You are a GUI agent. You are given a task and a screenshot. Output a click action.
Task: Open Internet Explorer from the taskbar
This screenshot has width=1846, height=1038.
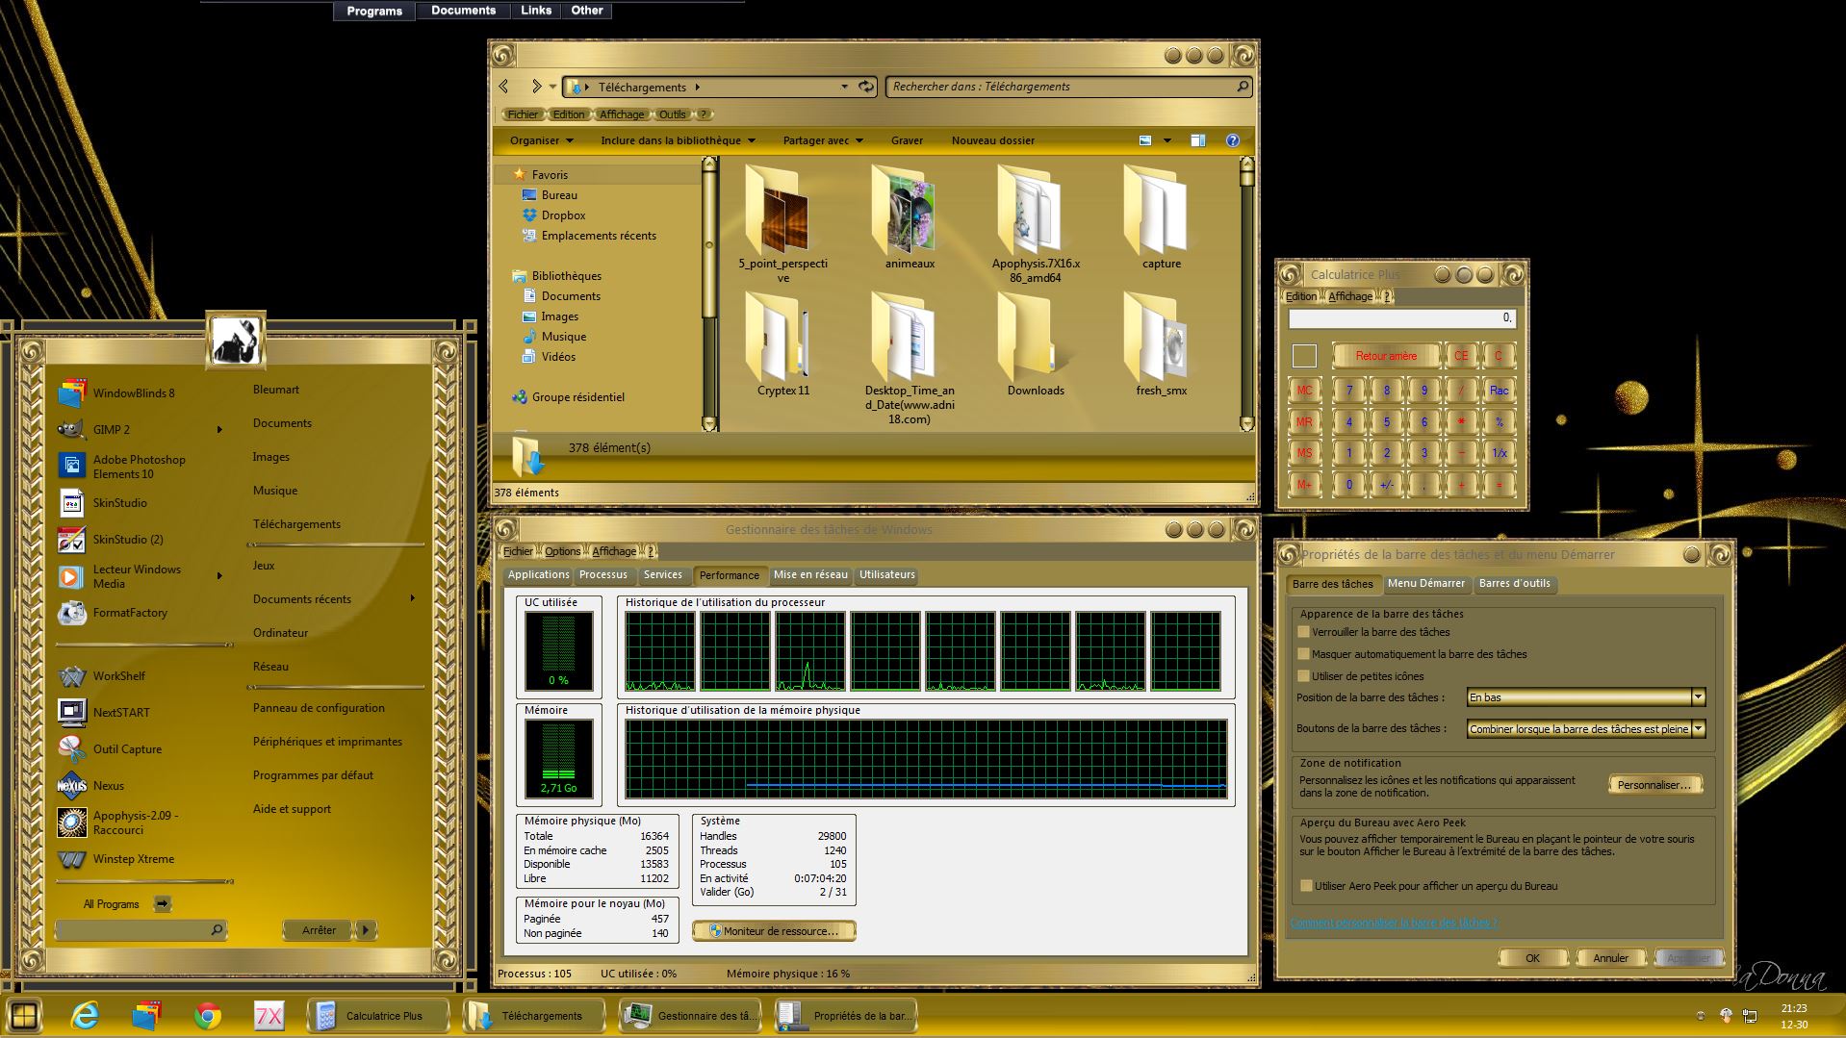(86, 1016)
